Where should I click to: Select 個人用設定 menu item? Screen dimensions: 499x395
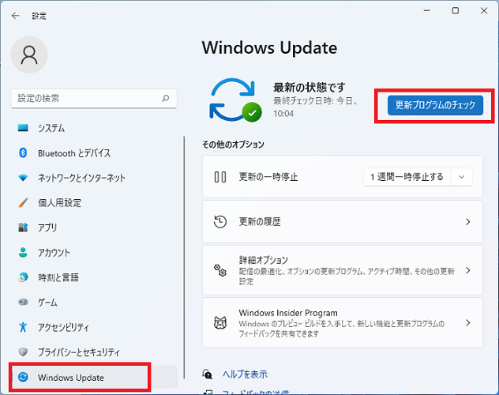point(94,202)
